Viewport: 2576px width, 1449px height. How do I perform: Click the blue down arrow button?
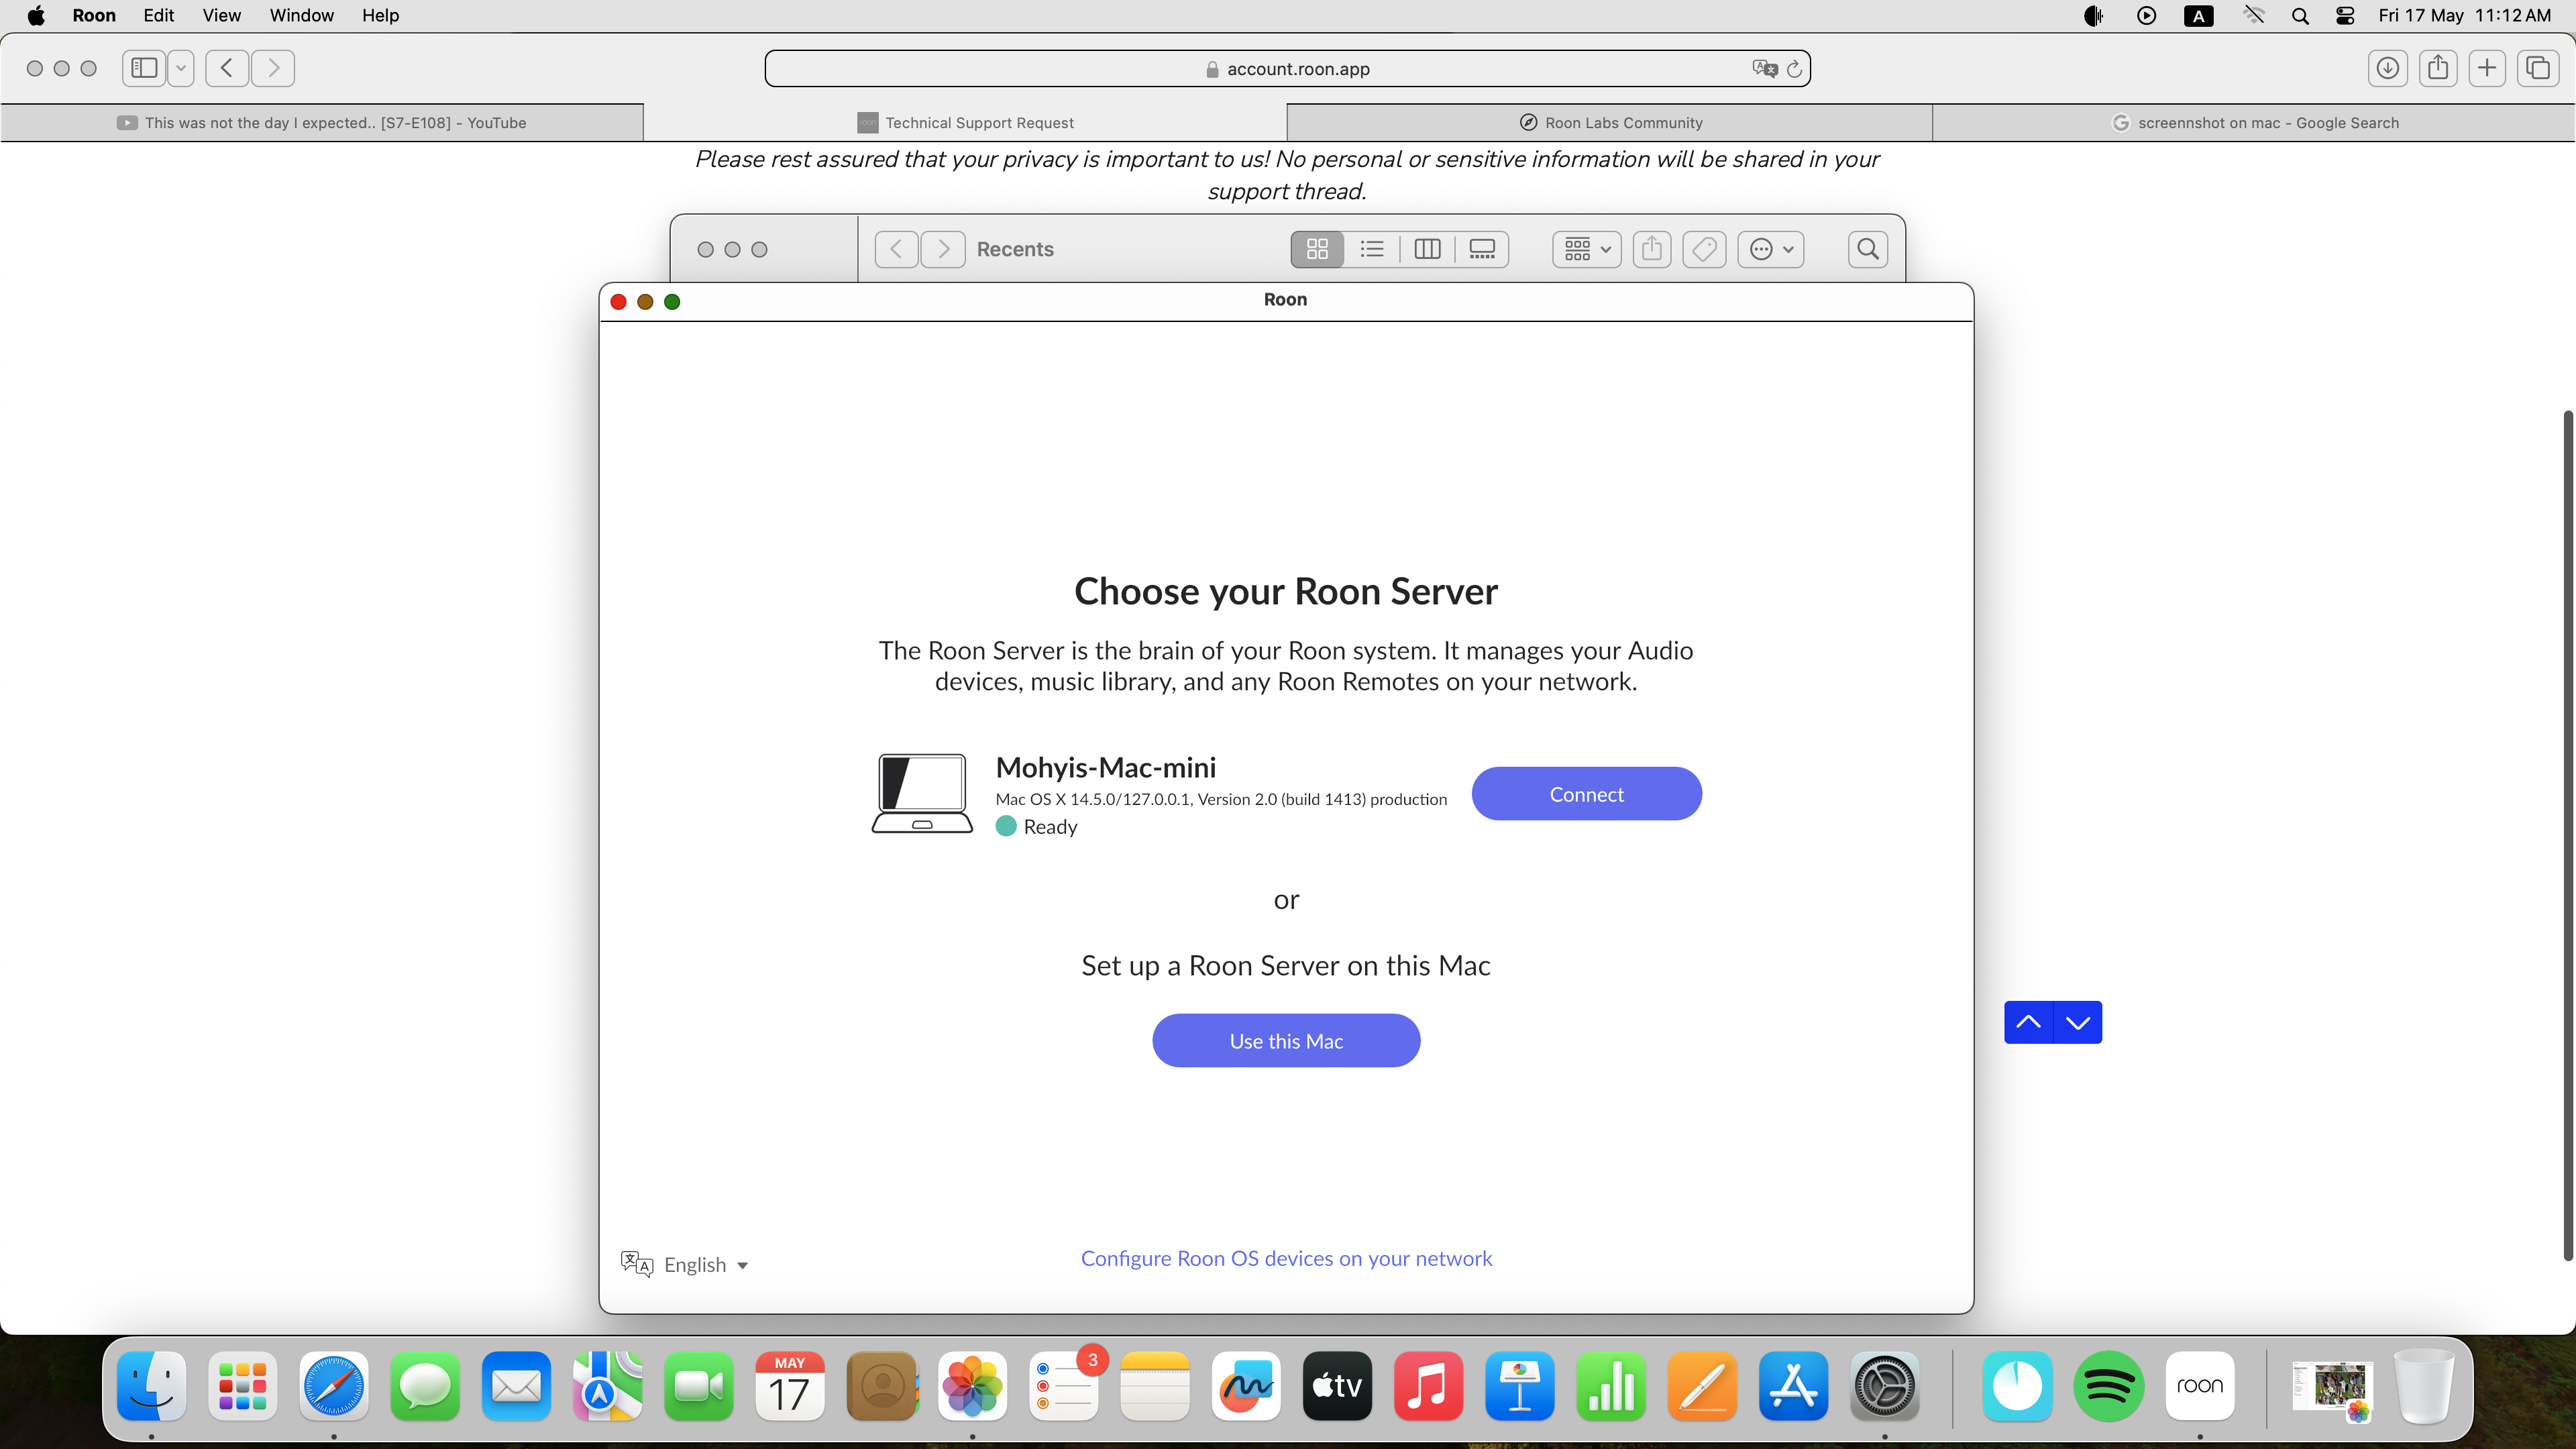(x=2078, y=1022)
